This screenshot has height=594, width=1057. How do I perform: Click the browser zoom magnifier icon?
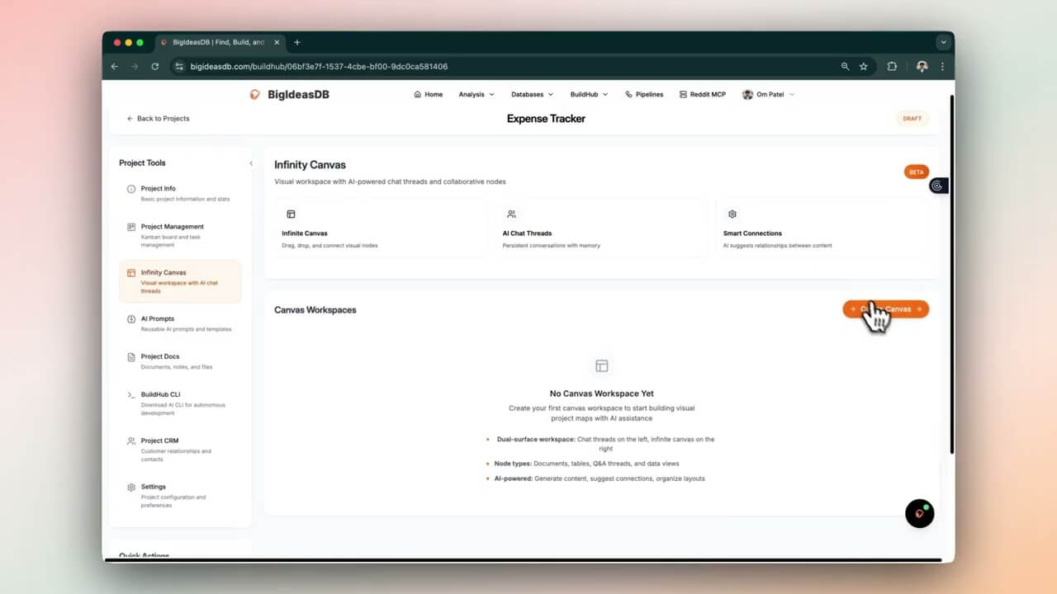point(845,66)
